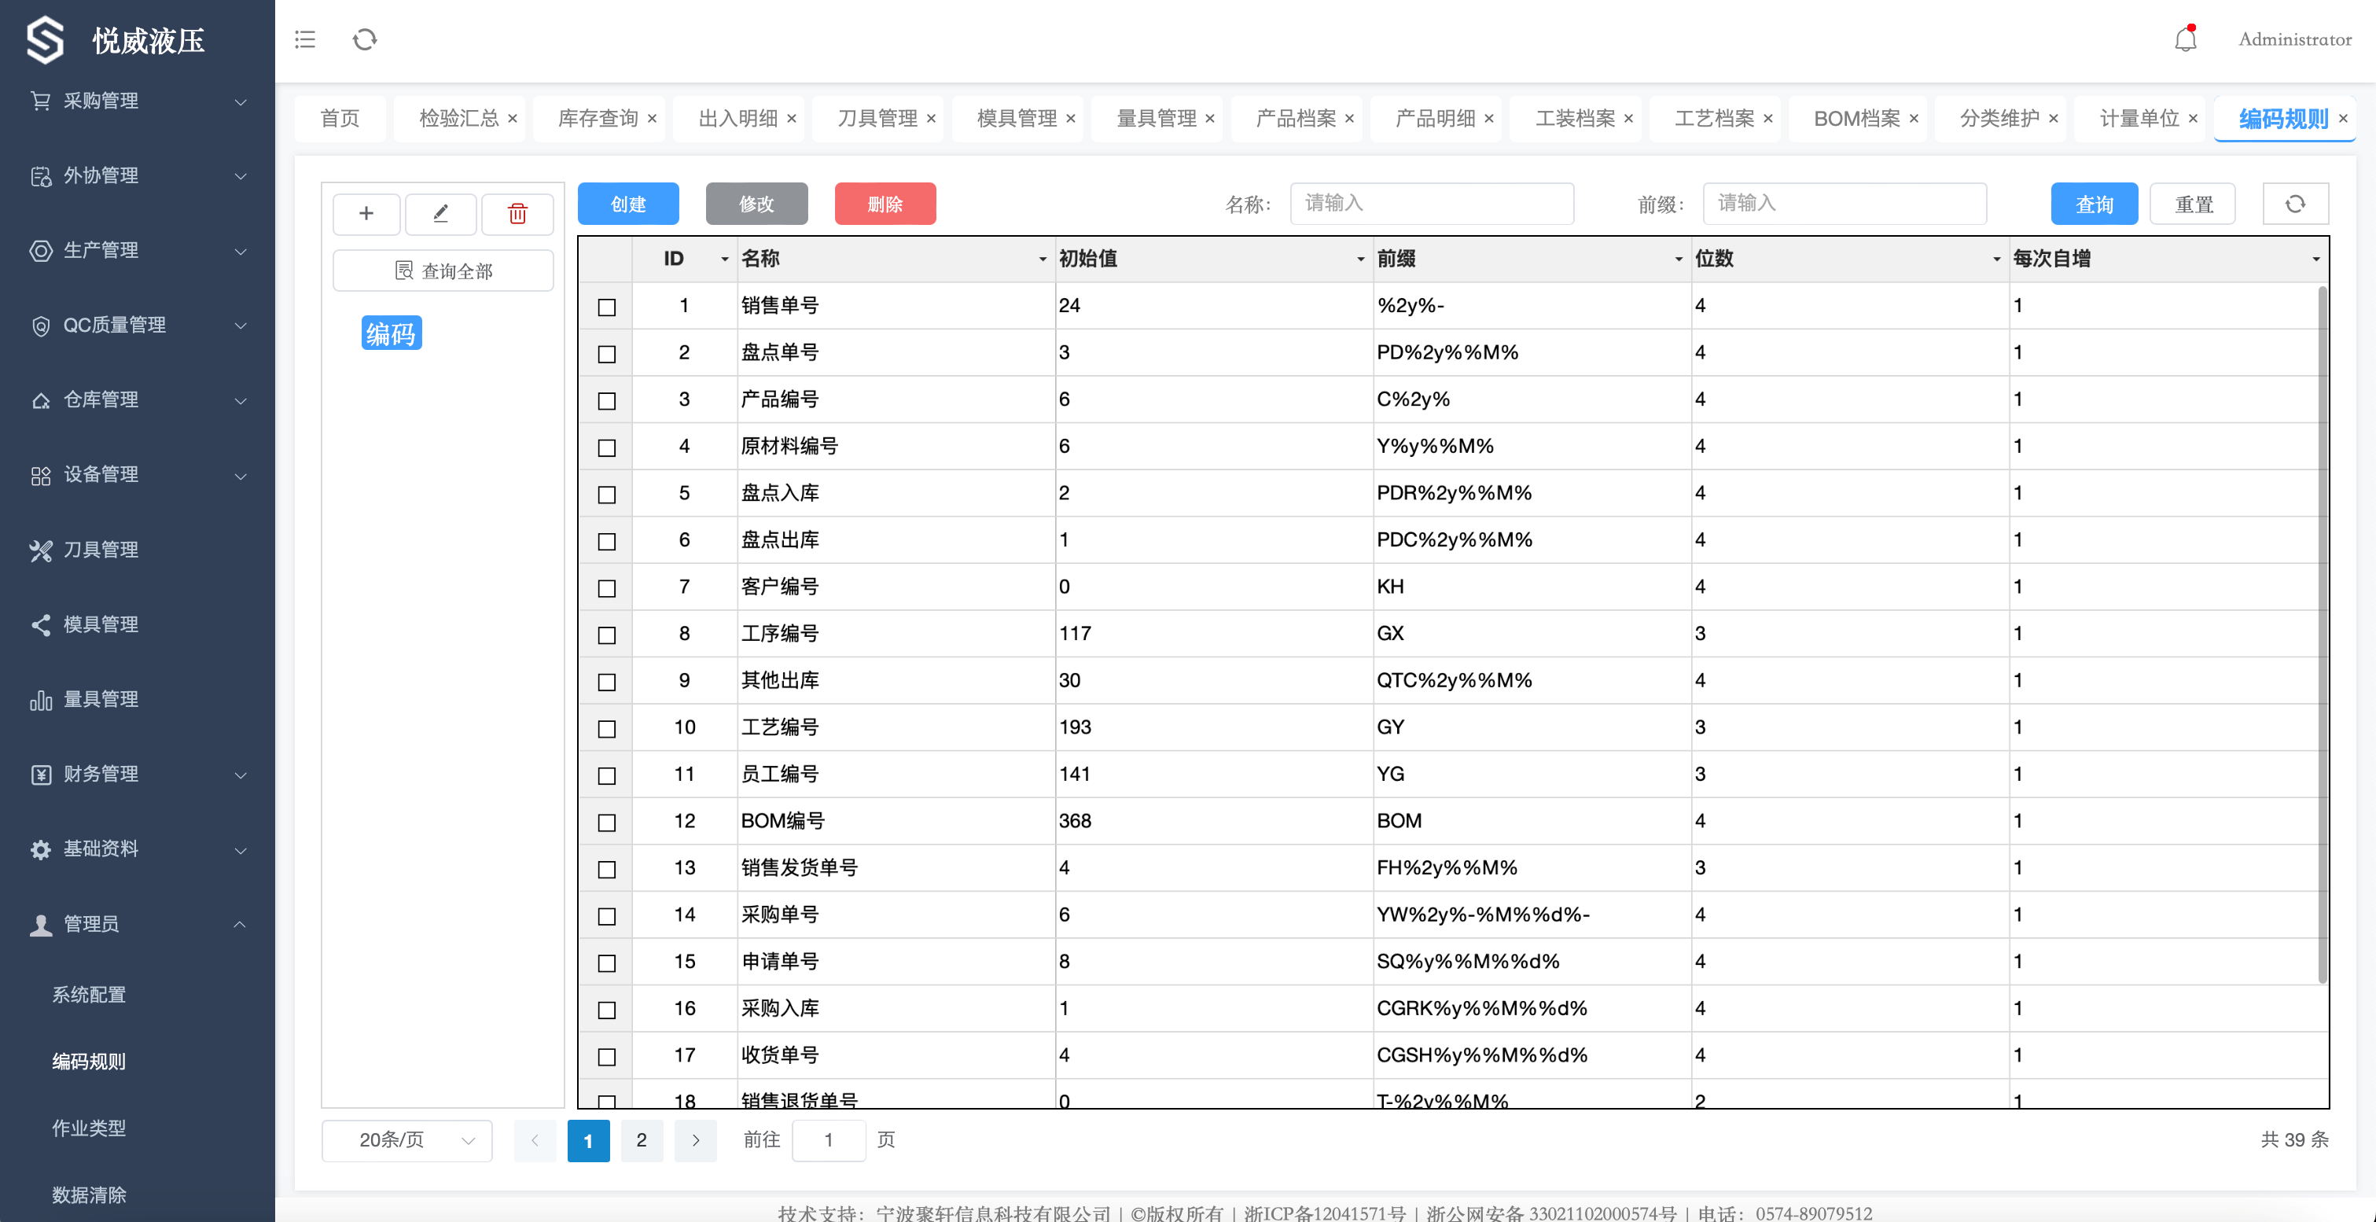Screen dimensions: 2376x1222
Task: Click the 查询 search button
Action: pos(2094,204)
